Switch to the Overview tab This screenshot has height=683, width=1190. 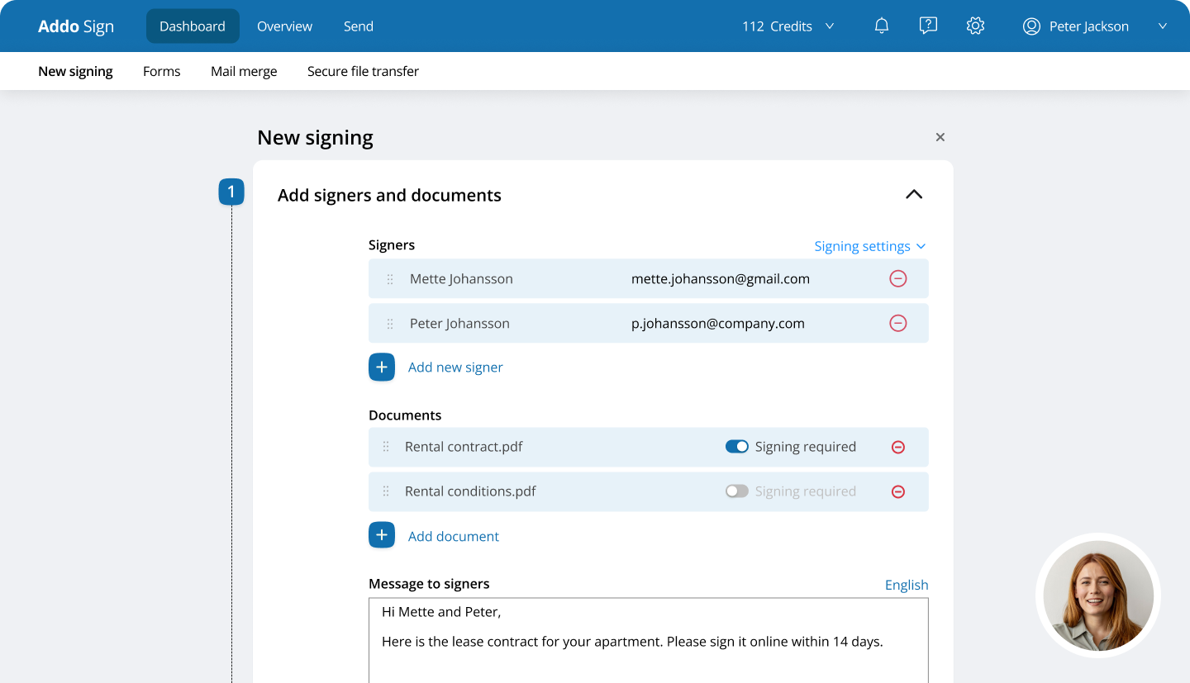[284, 26]
